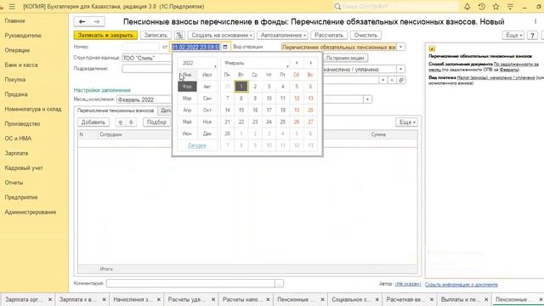Close the Зарплата орг... tab

click(50, 299)
